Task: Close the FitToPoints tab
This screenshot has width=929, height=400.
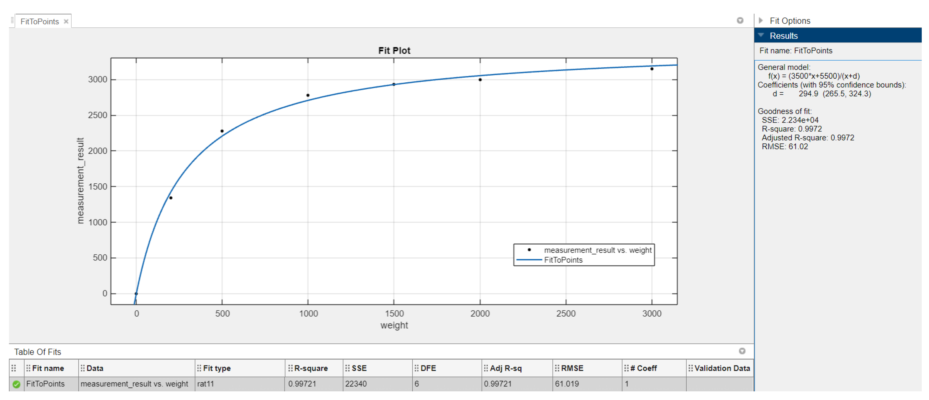Action: point(66,22)
